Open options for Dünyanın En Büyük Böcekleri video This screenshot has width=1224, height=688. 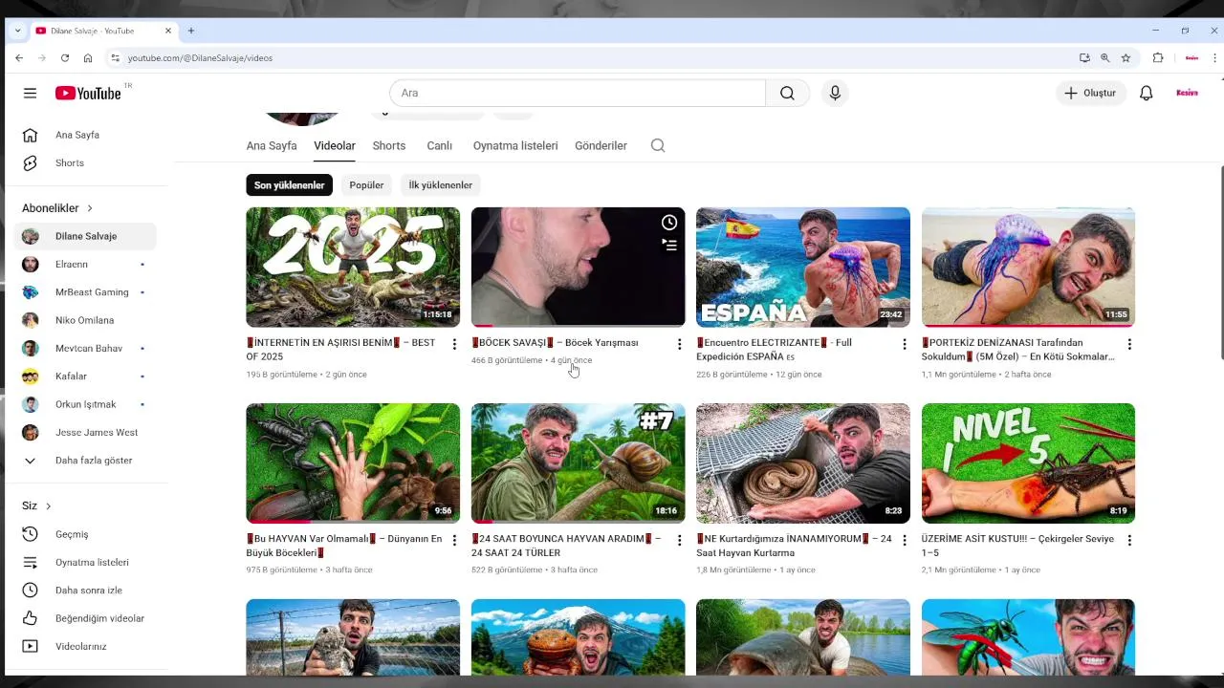[x=454, y=540]
